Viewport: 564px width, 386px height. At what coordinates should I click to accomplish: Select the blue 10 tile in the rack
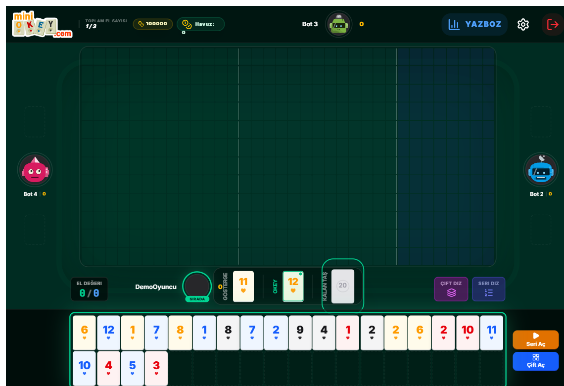84,368
